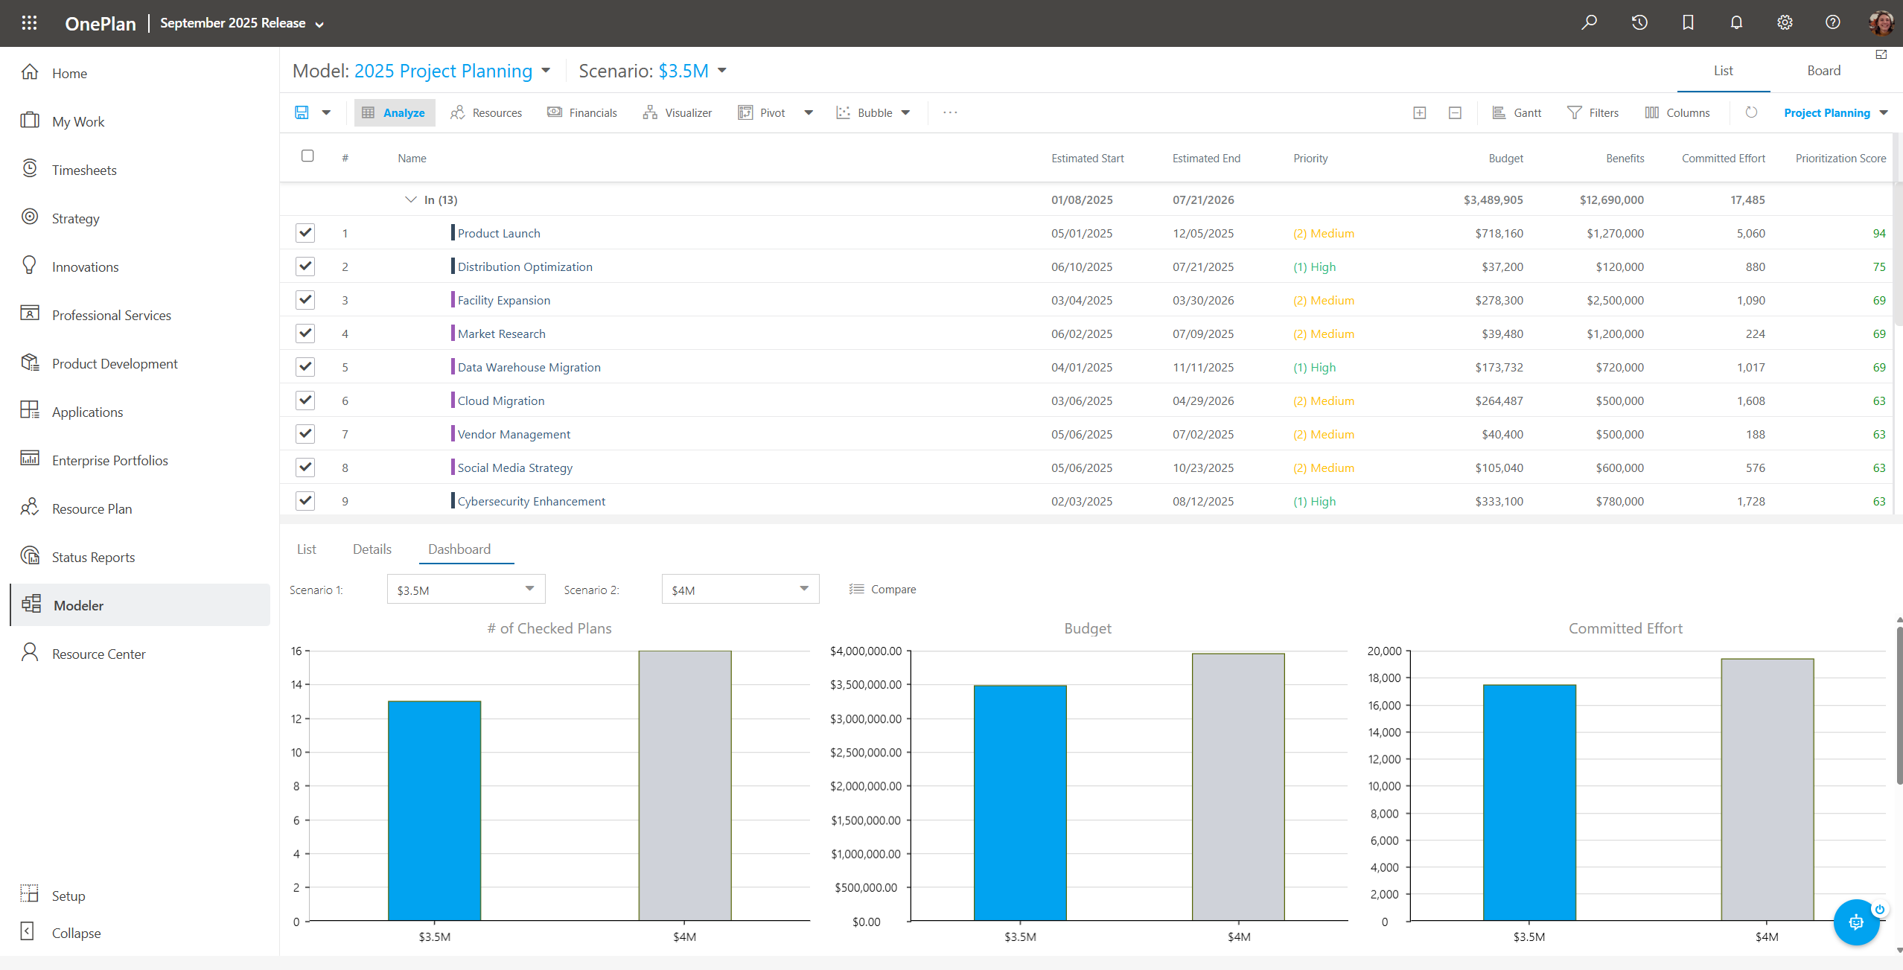This screenshot has height=970, width=1903.
Task: Switch to the Board tab
Action: [1823, 71]
